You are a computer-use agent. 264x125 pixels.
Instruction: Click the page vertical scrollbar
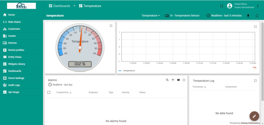tap(262, 62)
